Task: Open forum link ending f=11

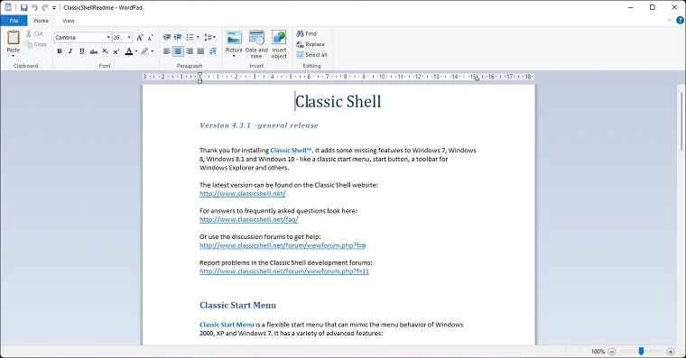Action: 284,271
